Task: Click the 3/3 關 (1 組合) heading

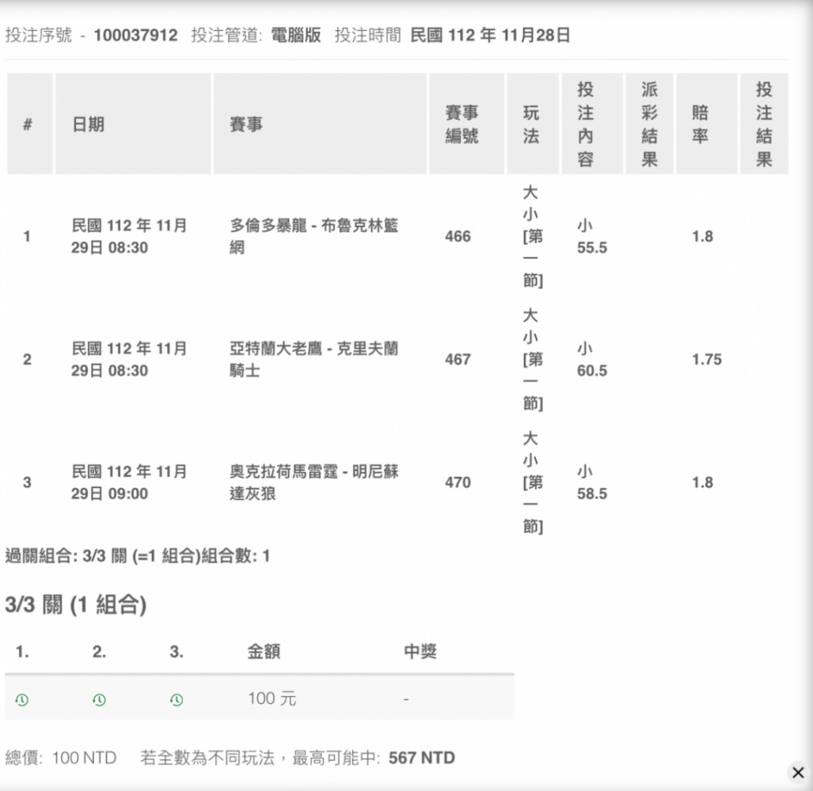Action: click(76, 604)
